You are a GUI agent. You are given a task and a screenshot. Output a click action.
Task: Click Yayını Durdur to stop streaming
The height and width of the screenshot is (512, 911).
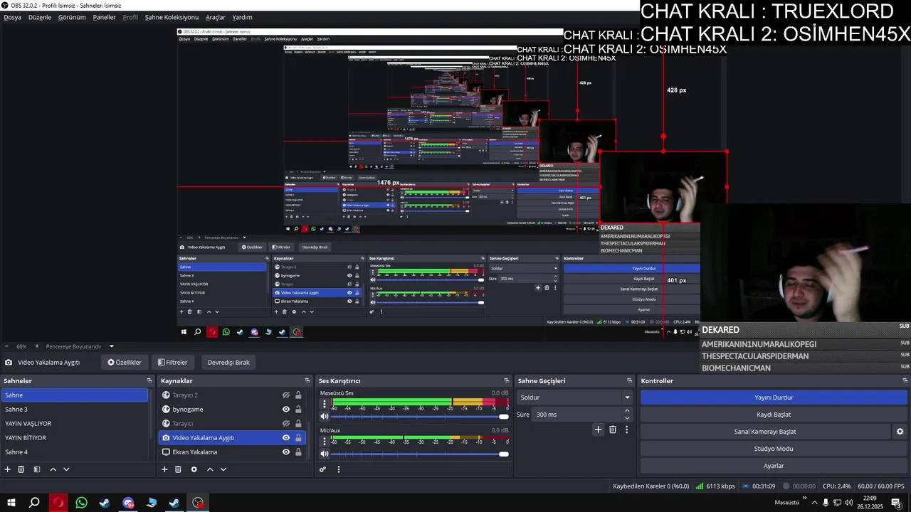pos(774,398)
